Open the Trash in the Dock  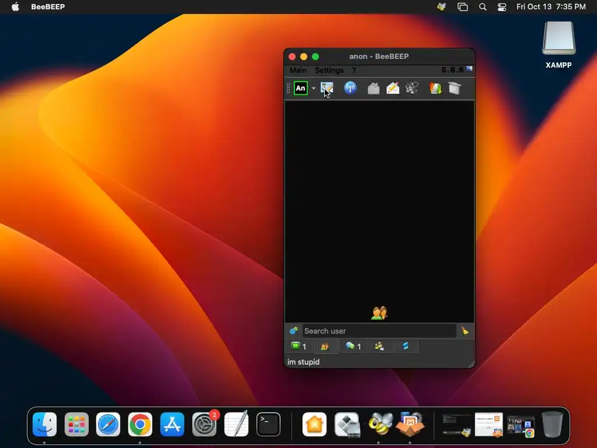point(553,424)
